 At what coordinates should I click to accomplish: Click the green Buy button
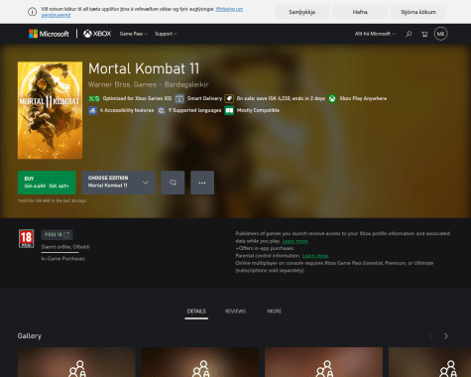[x=47, y=183]
